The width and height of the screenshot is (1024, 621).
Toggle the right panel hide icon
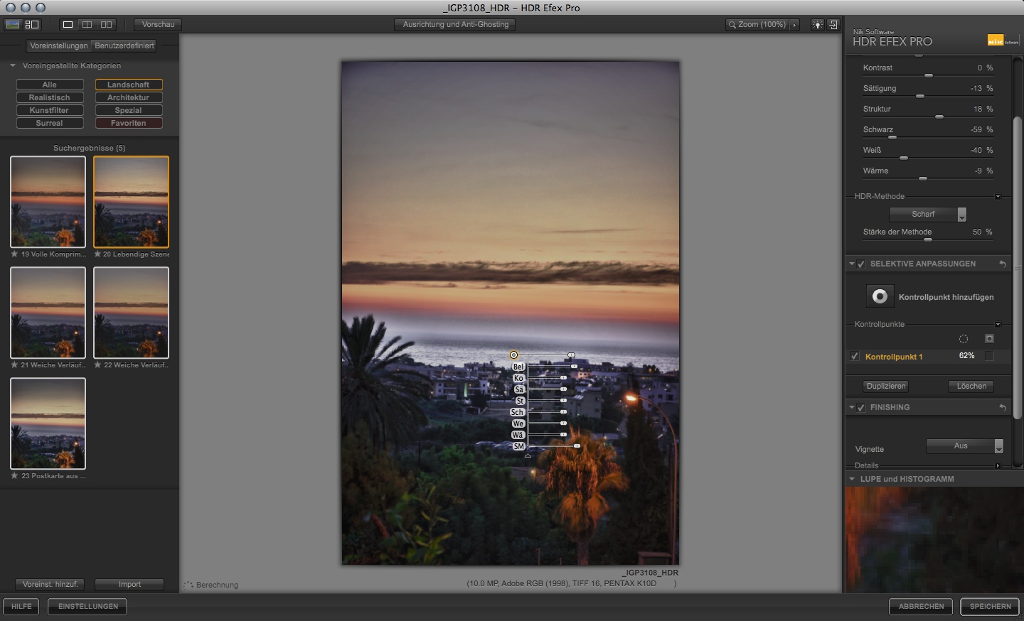coord(833,25)
